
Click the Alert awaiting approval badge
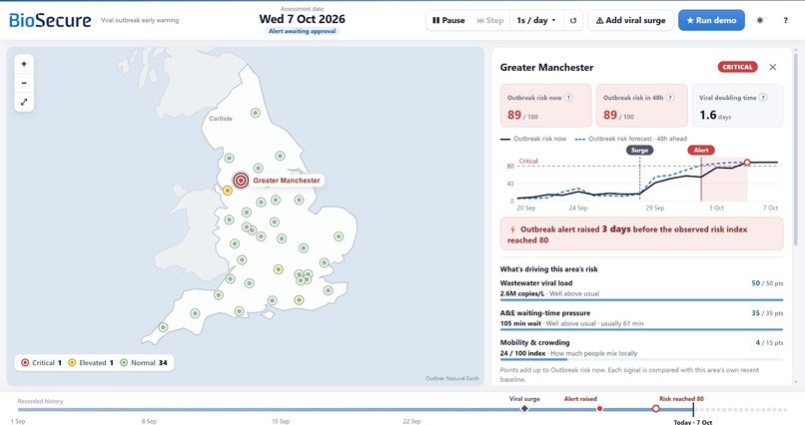[302, 31]
